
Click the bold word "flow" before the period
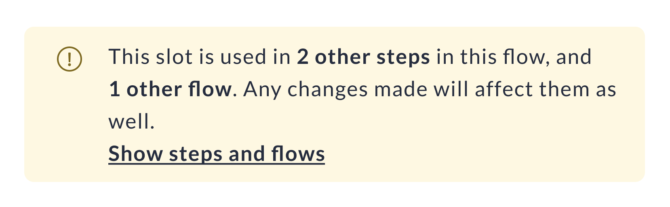210,89
